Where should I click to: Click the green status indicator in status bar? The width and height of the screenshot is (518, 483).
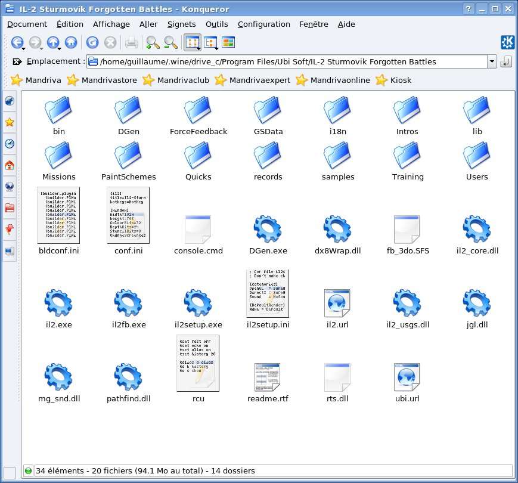(x=29, y=471)
